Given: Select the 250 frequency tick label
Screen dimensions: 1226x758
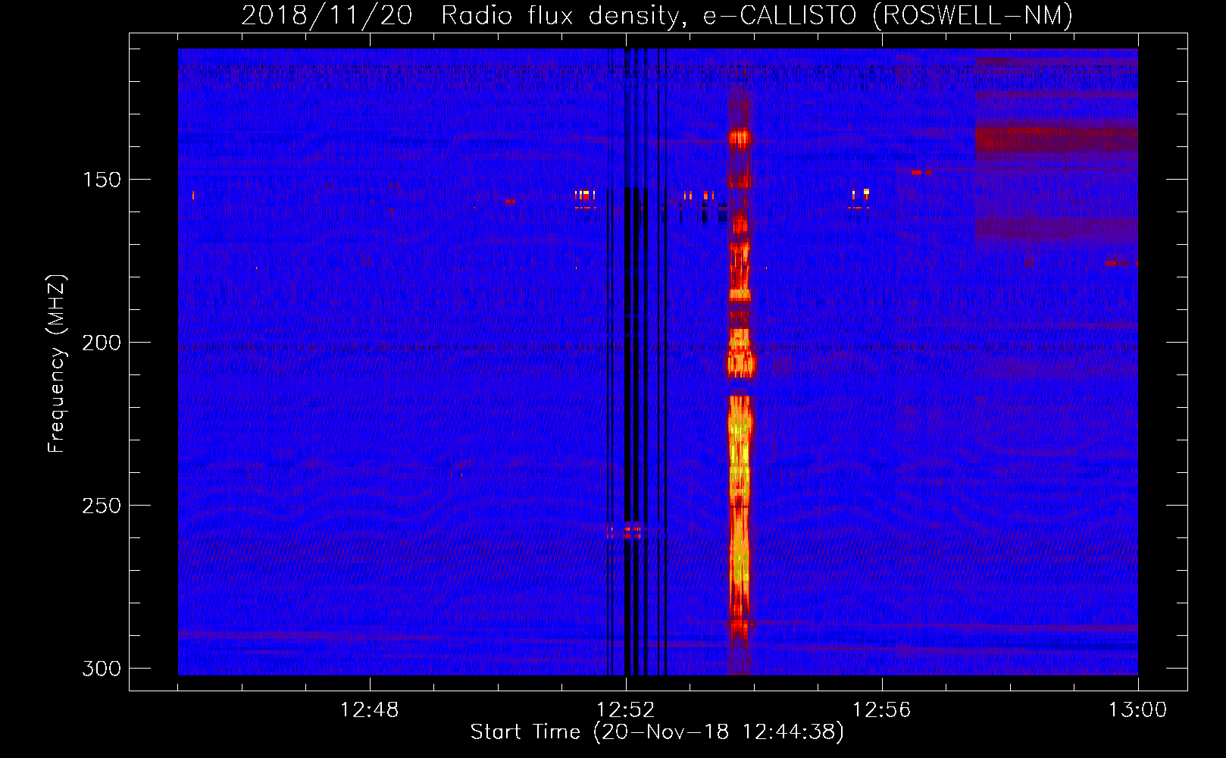Looking at the screenshot, I should (x=102, y=506).
